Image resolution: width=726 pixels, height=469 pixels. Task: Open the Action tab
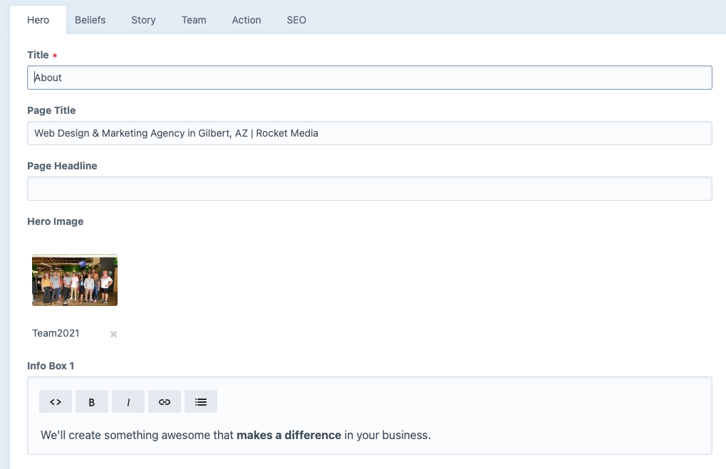247,20
